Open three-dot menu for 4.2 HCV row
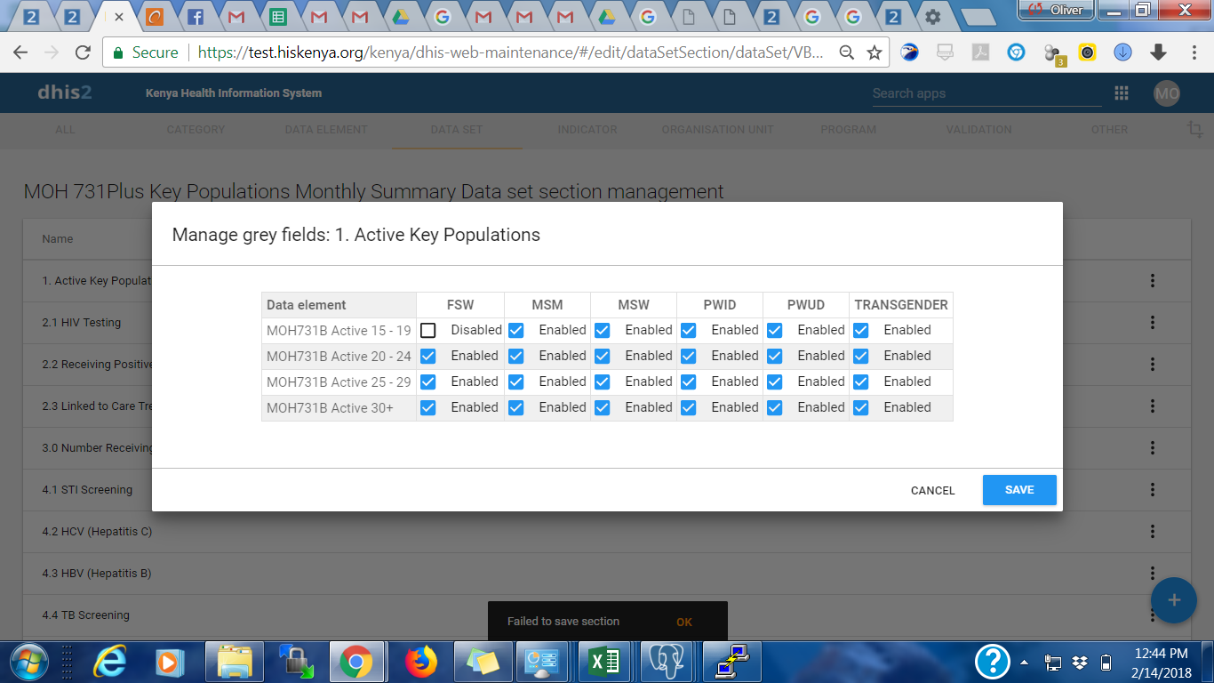Viewport: 1214px width, 683px height. pyautogui.click(x=1153, y=532)
